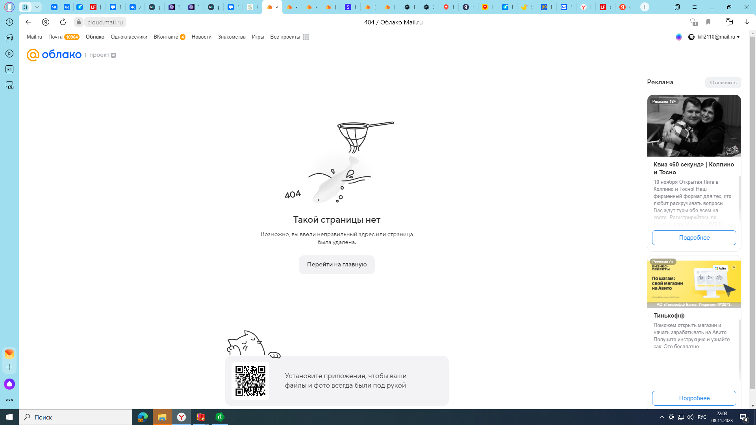Click the page reload icon
This screenshot has height=425, width=756.
tap(63, 22)
